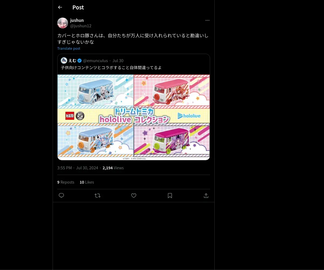Viewport: 324px width, 270px height.
Task: Open the @jushun12 handle link
Action: [x=81, y=26]
